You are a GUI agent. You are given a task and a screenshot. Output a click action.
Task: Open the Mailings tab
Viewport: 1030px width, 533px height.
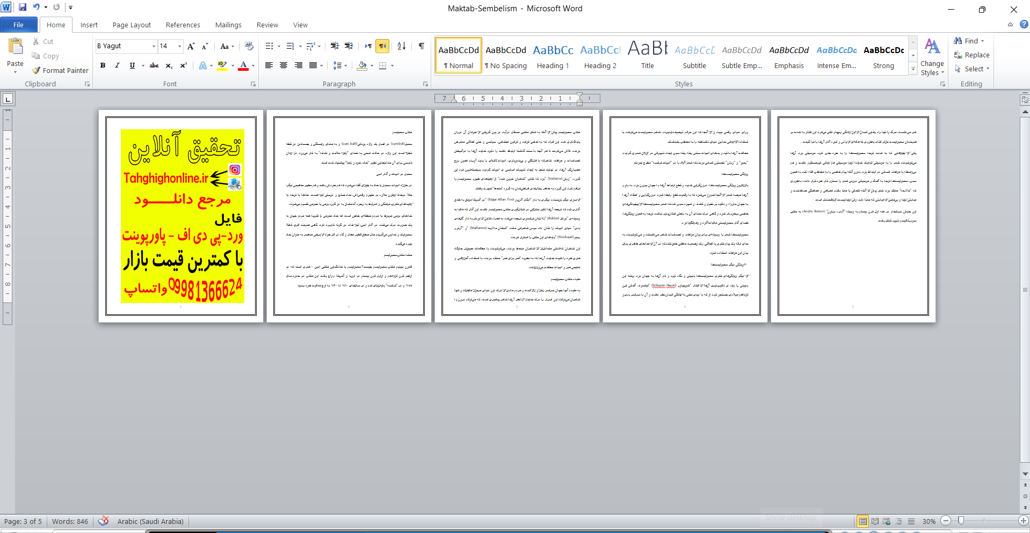[228, 25]
